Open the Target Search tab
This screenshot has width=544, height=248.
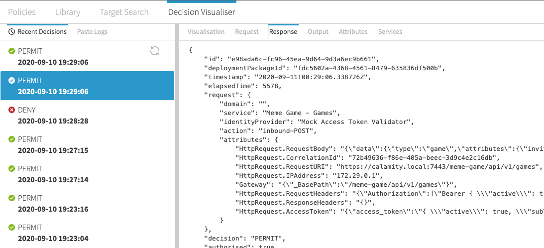point(124,12)
